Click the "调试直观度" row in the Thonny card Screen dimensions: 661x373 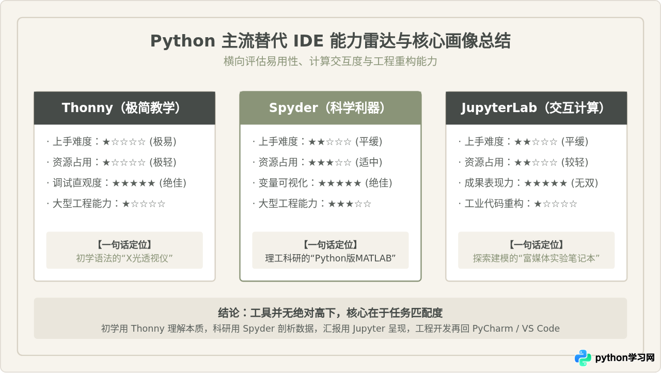point(117,183)
